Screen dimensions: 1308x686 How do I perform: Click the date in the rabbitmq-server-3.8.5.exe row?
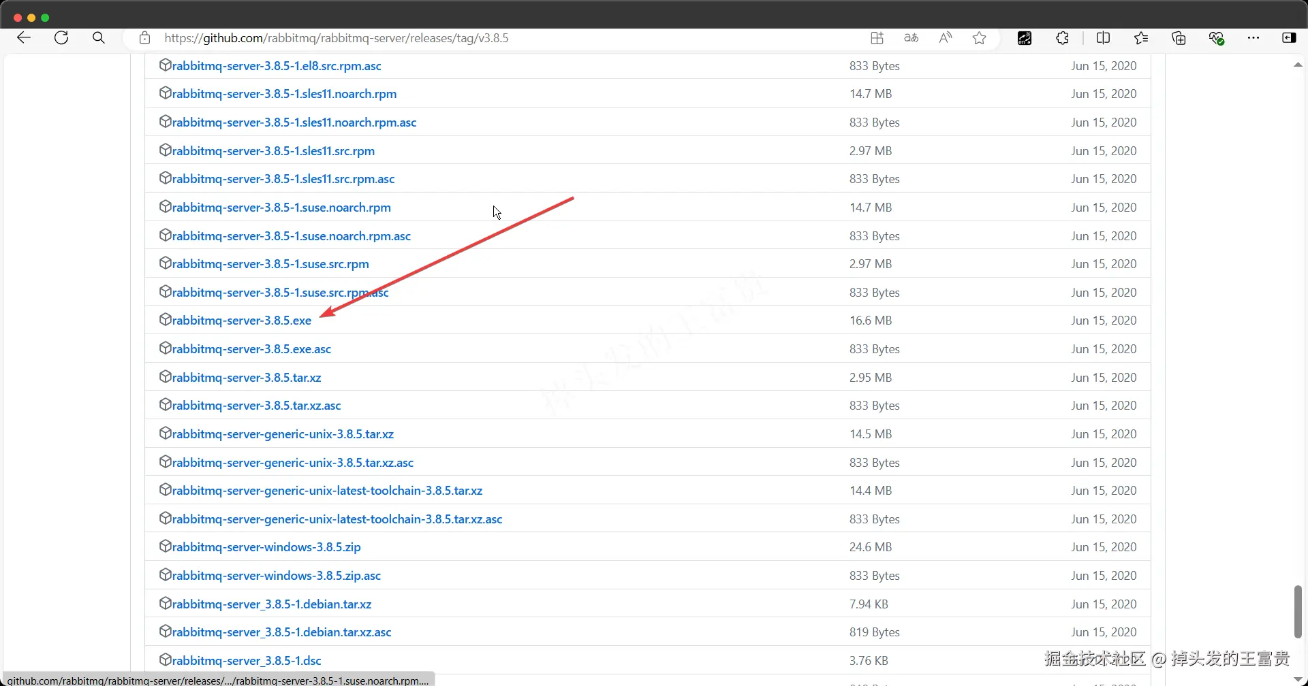coord(1104,321)
